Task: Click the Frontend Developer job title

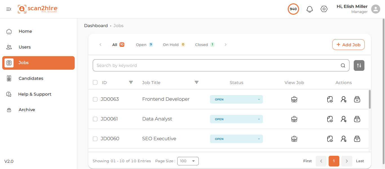Action: [x=166, y=99]
